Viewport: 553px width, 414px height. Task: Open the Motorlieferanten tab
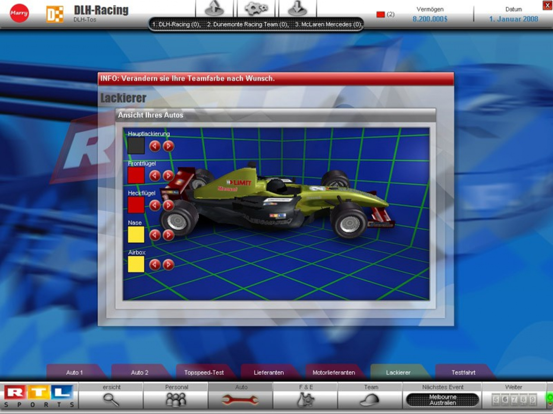(x=334, y=373)
